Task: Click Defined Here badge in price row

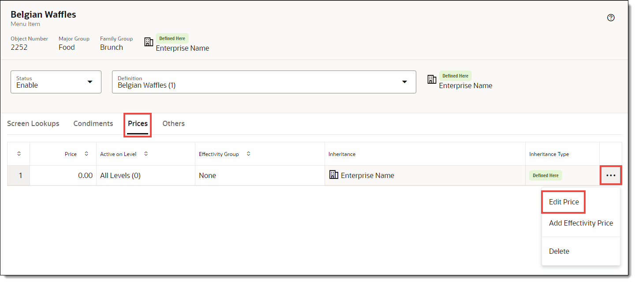Action: coord(545,175)
